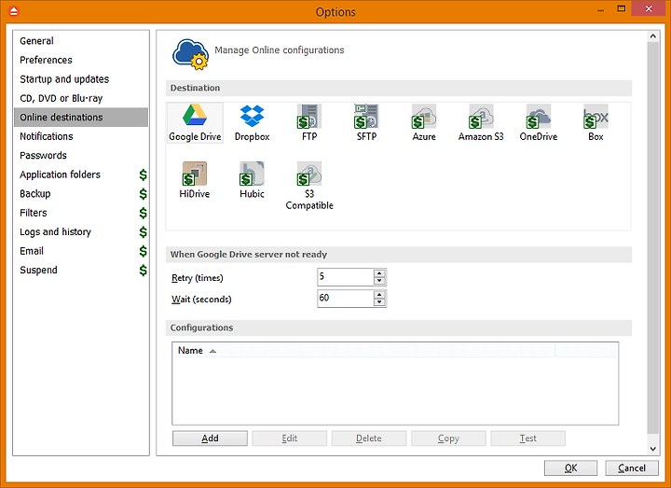Open Application folders settings
This screenshot has width=671, height=488.
81,174
